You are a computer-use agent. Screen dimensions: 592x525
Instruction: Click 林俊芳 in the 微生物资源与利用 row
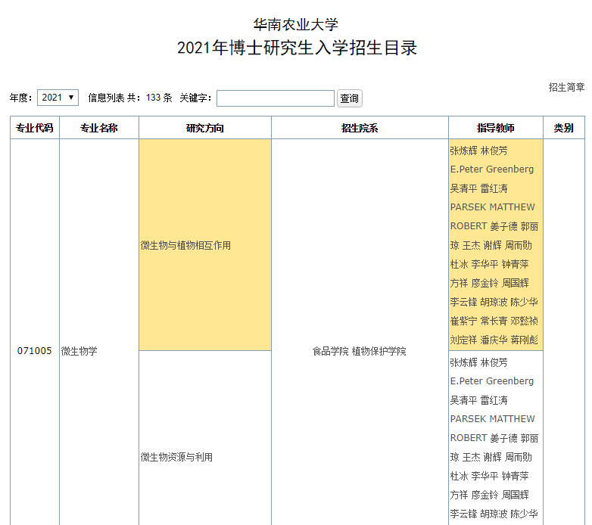point(494,362)
